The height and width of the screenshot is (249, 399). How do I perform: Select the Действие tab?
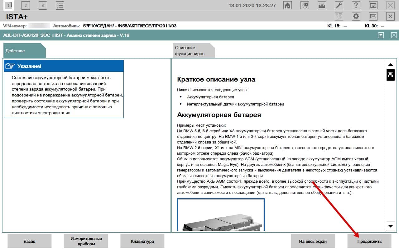(24, 51)
